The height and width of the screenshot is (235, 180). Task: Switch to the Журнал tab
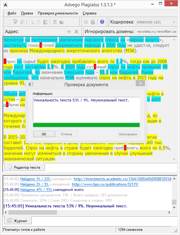(17, 221)
